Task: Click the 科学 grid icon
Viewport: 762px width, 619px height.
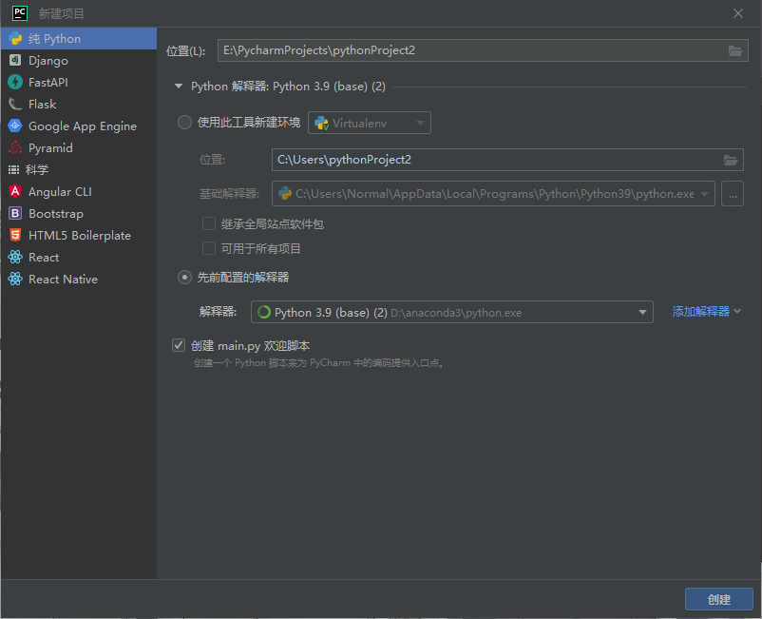Action: [x=13, y=169]
